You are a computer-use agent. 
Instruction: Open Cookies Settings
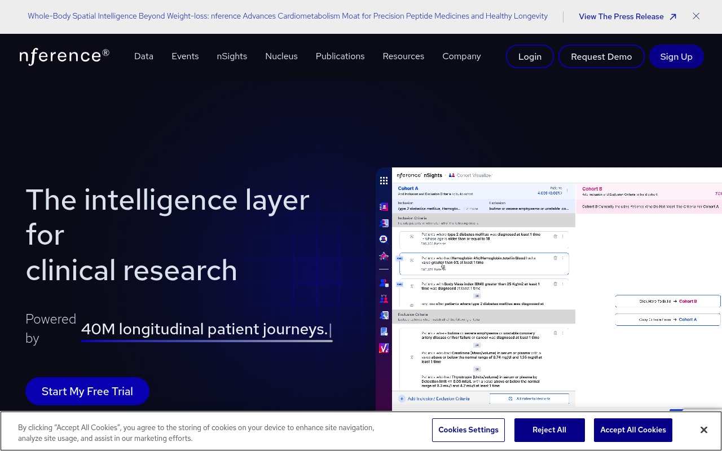(469, 430)
